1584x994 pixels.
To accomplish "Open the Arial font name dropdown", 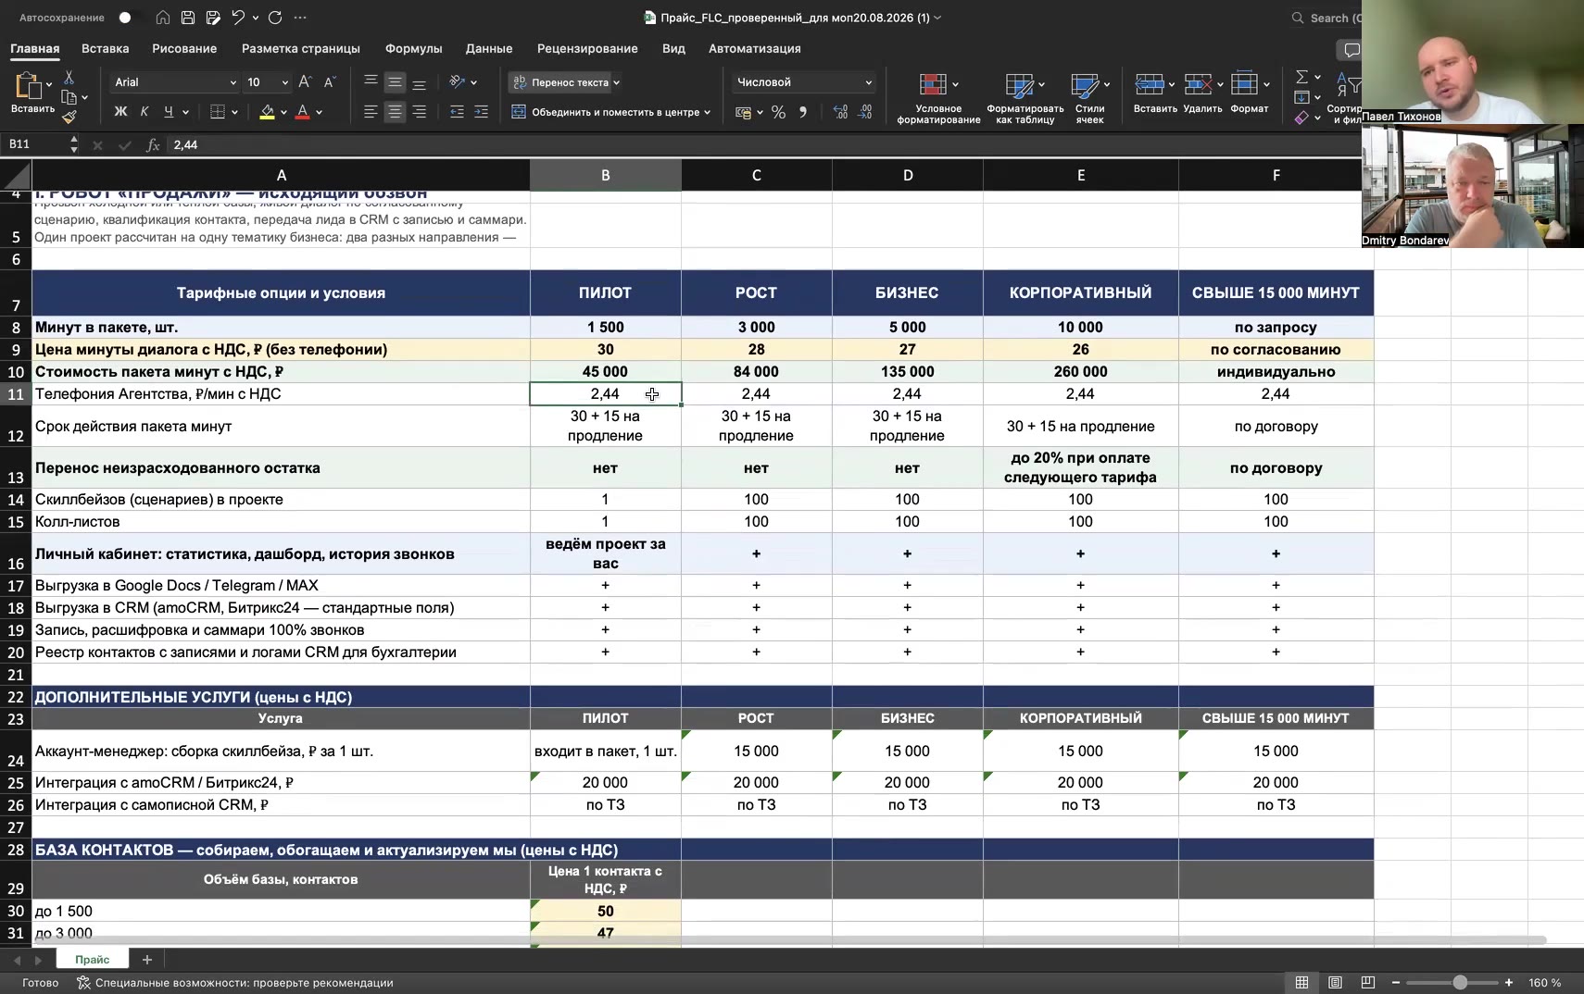I will pos(233,82).
